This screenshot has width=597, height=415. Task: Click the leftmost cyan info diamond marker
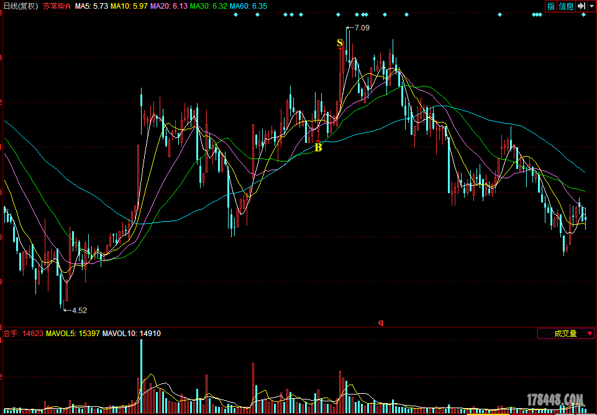tap(235, 15)
